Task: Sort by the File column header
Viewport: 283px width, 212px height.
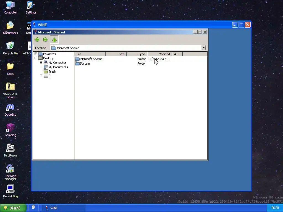Action: [x=90, y=54]
